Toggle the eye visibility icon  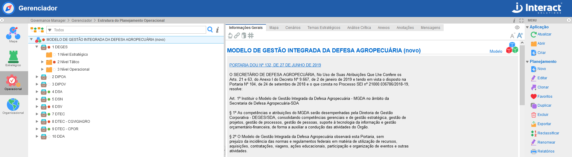[x=517, y=27]
